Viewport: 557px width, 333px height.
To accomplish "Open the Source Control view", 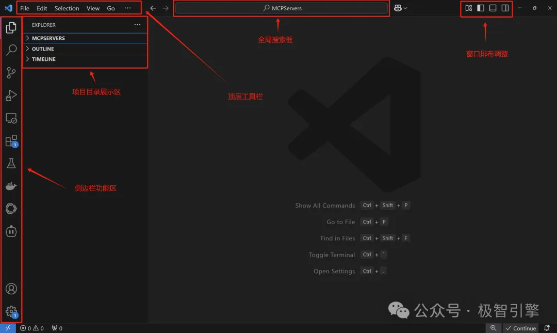I will point(11,72).
